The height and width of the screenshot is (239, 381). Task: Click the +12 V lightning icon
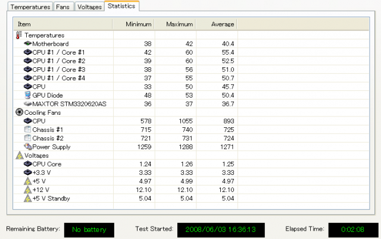[x=28, y=190]
